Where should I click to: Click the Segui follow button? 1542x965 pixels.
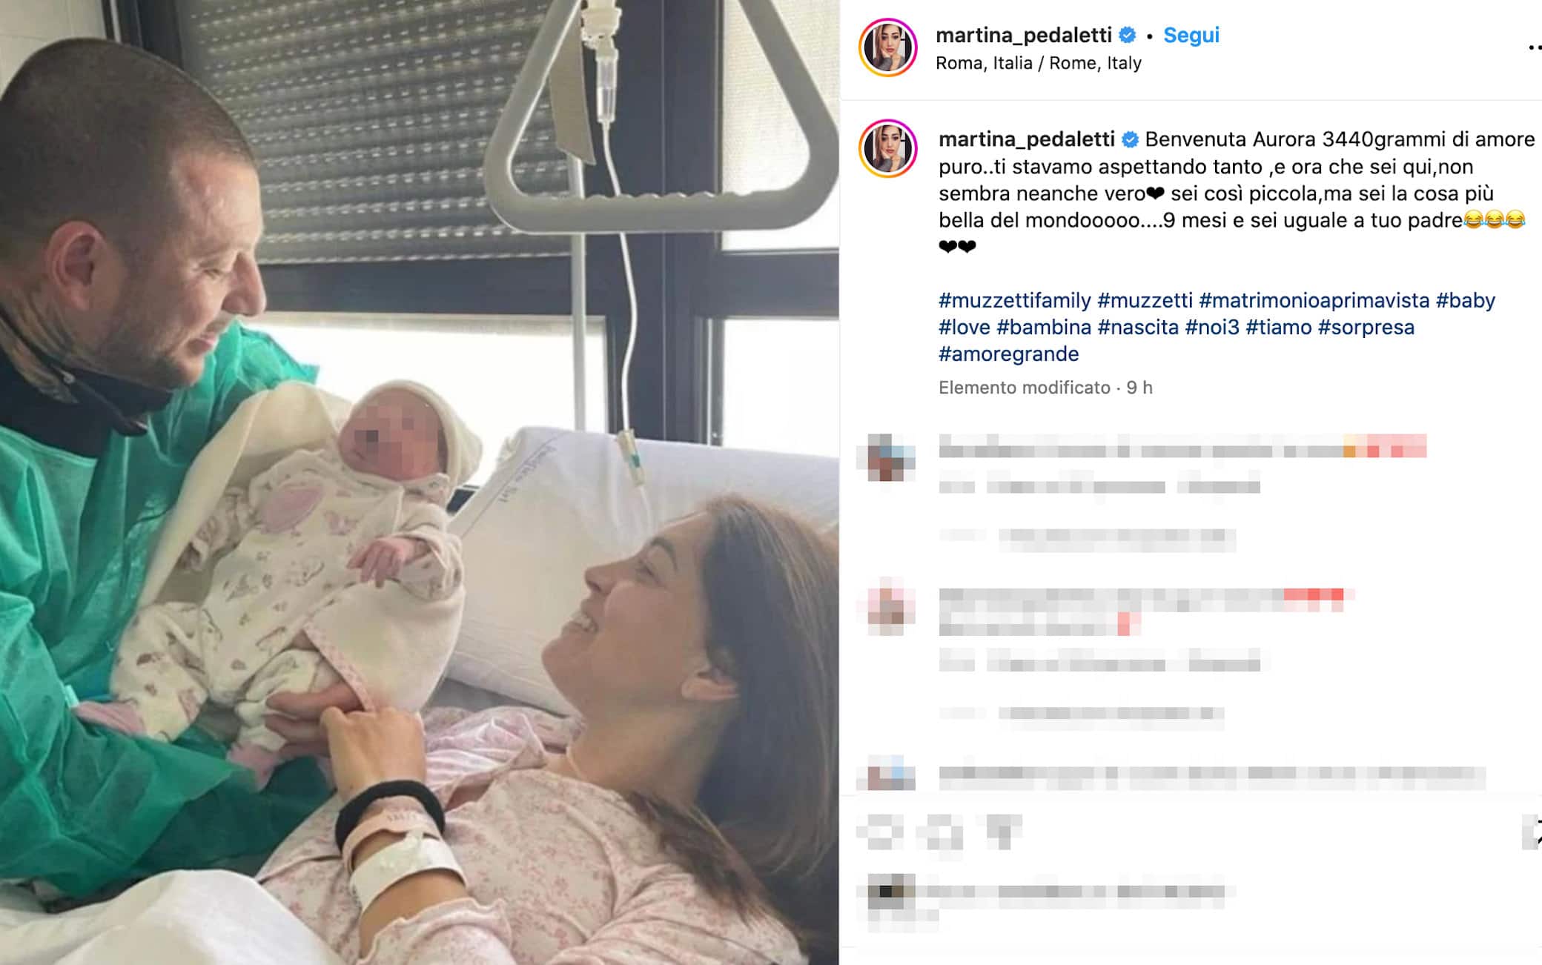[x=1191, y=35]
